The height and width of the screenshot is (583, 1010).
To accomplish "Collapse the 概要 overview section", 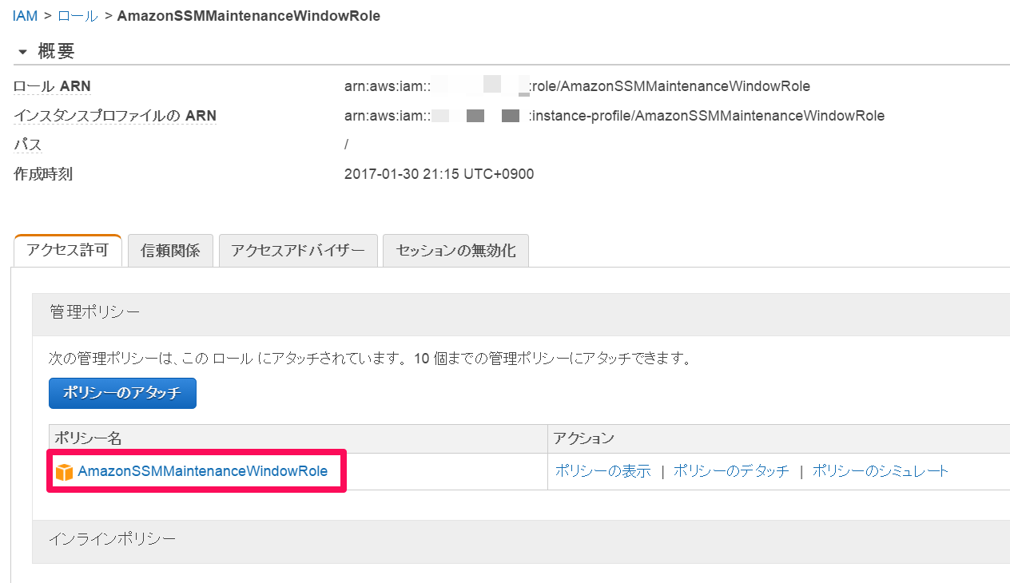I will [x=22, y=50].
